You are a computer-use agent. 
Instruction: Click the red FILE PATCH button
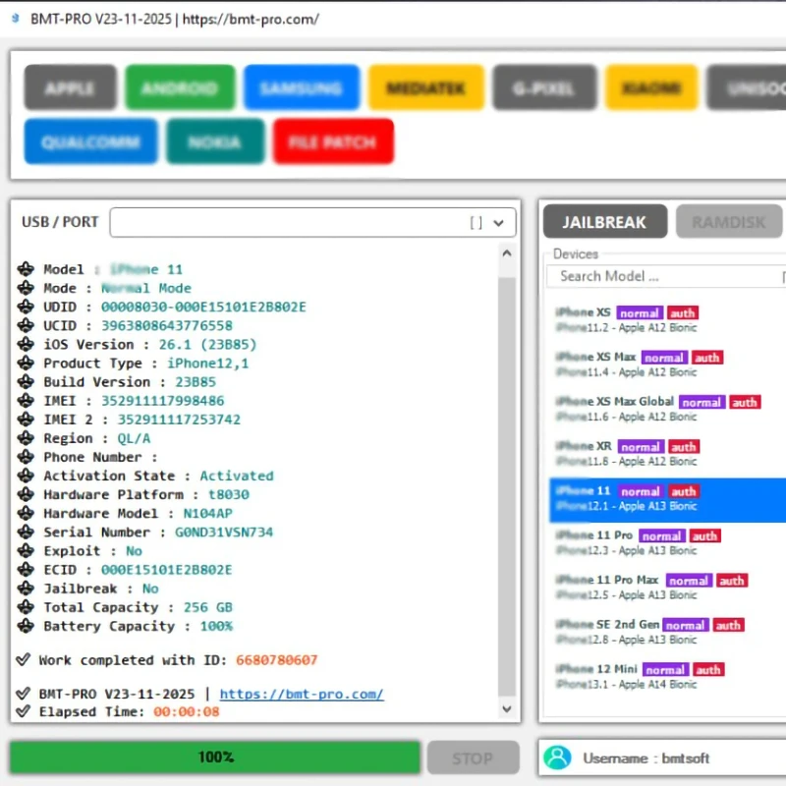(333, 141)
